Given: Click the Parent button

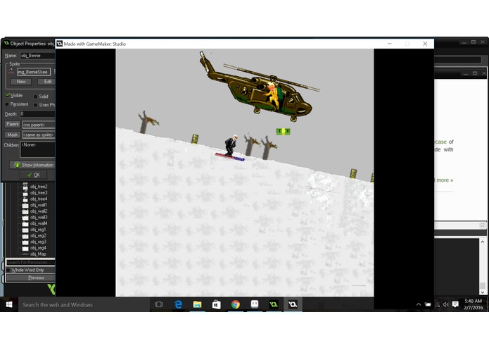Looking at the screenshot, I should click(x=13, y=124).
